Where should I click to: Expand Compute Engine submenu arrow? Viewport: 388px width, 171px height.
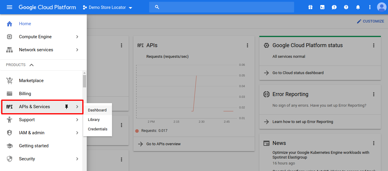(x=77, y=37)
